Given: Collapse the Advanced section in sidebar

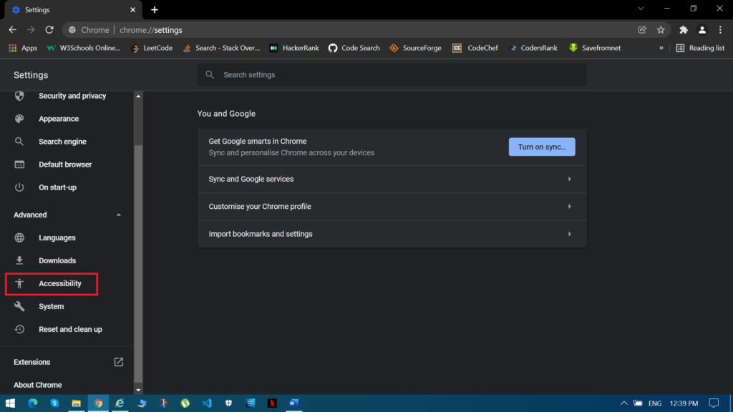Looking at the screenshot, I should coord(119,215).
